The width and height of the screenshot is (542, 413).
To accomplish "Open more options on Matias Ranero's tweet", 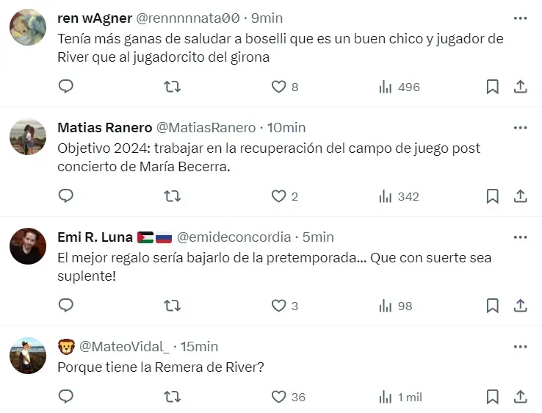I will coord(520,128).
